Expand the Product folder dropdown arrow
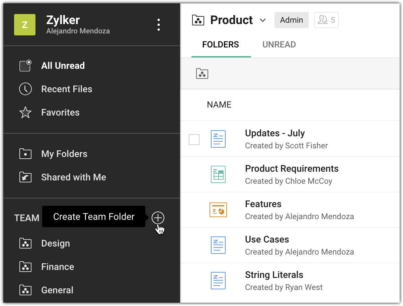This screenshot has height=306, width=403. [263, 20]
